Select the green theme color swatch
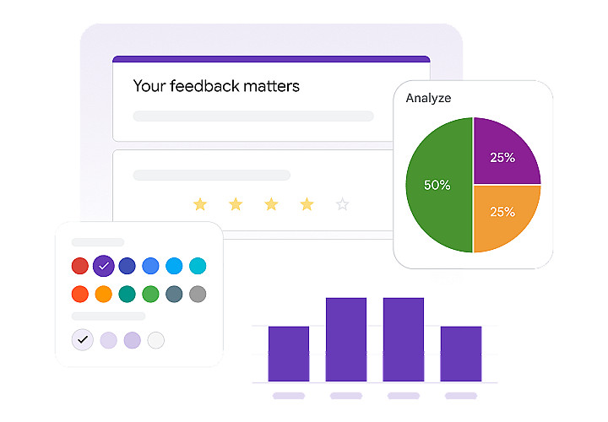This screenshot has height=422, width=608. point(150,295)
